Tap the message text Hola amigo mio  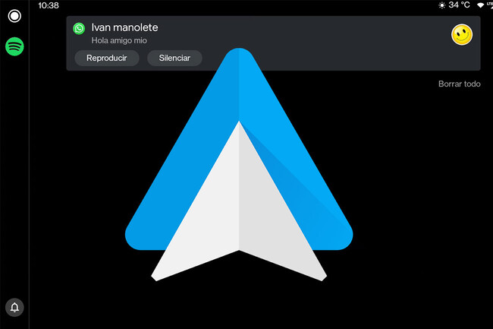pyautogui.click(x=119, y=40)
